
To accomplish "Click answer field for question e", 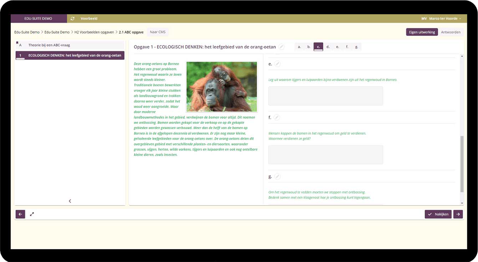I will [325, 96].
